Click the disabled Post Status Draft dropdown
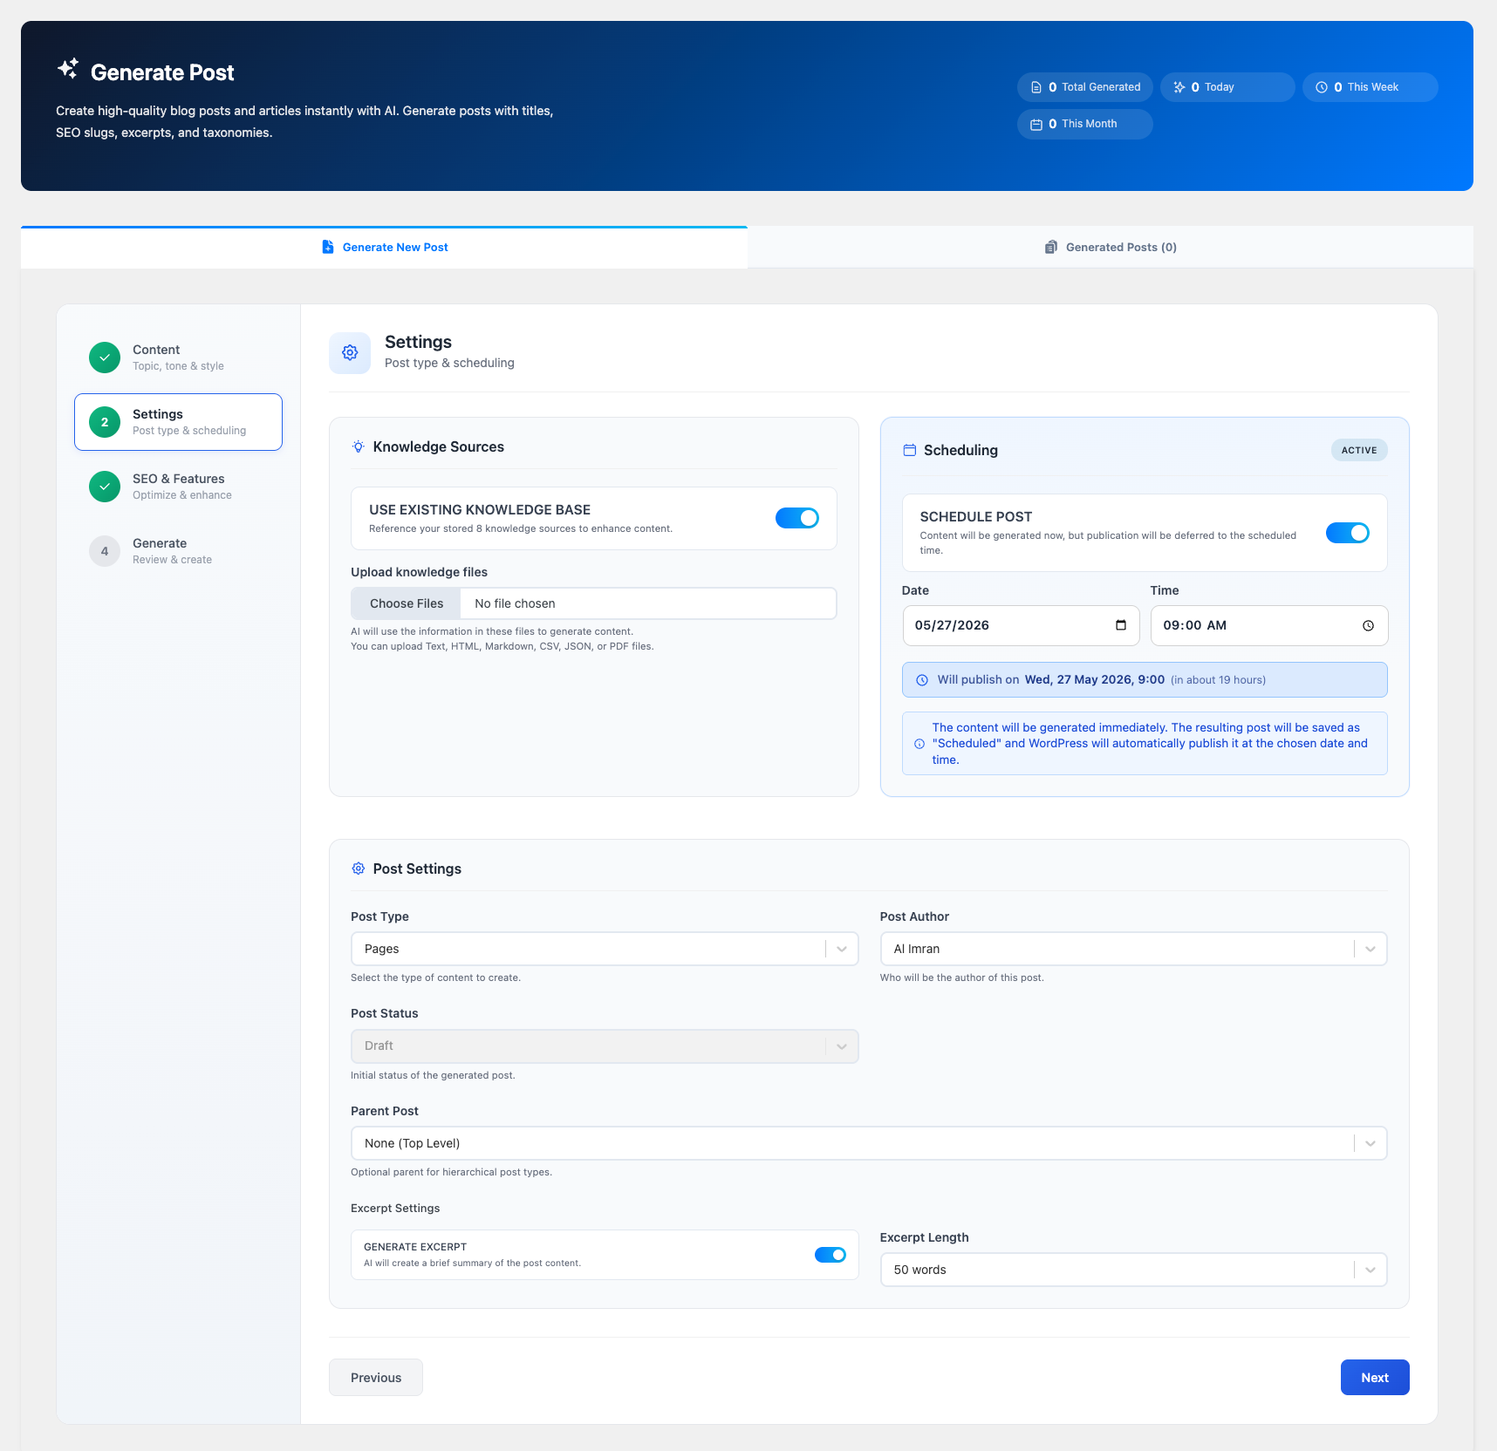Screen dimensions: 1497x1451 point(605,1046)
